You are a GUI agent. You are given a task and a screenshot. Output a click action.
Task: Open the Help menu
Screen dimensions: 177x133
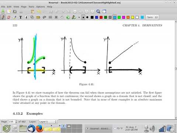coord(49,7)
